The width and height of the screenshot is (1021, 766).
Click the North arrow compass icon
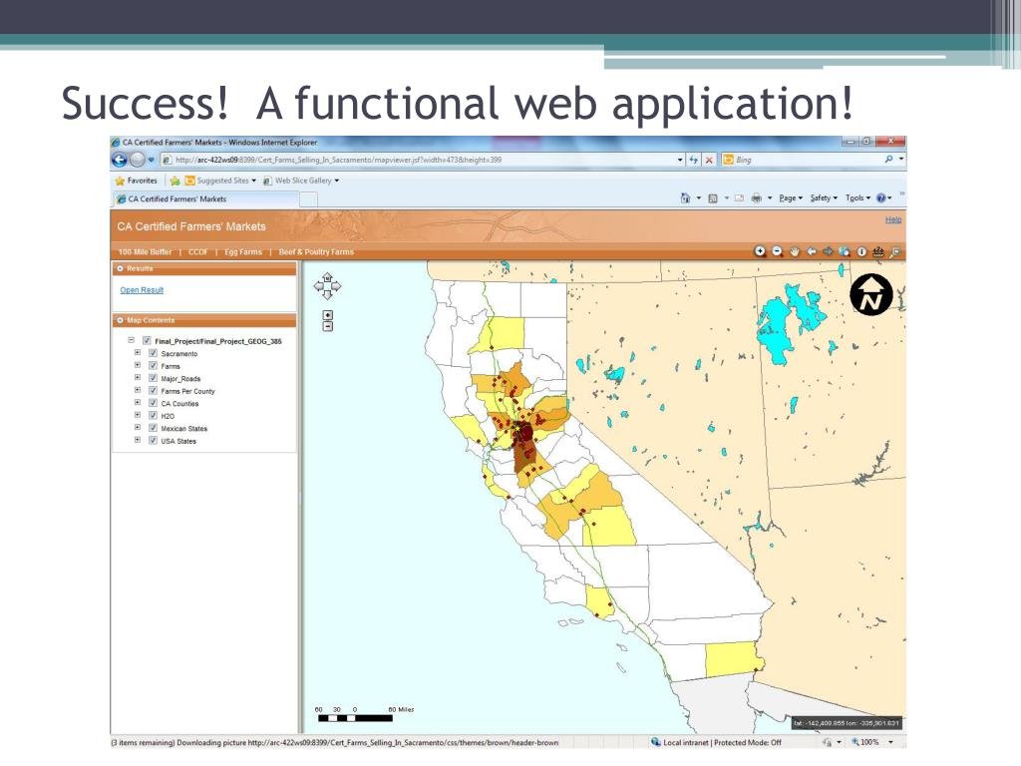coord(871,295)
